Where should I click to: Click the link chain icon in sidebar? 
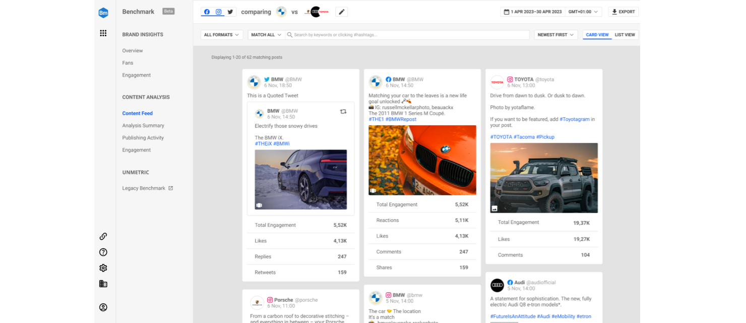click(x=103, y=236)
